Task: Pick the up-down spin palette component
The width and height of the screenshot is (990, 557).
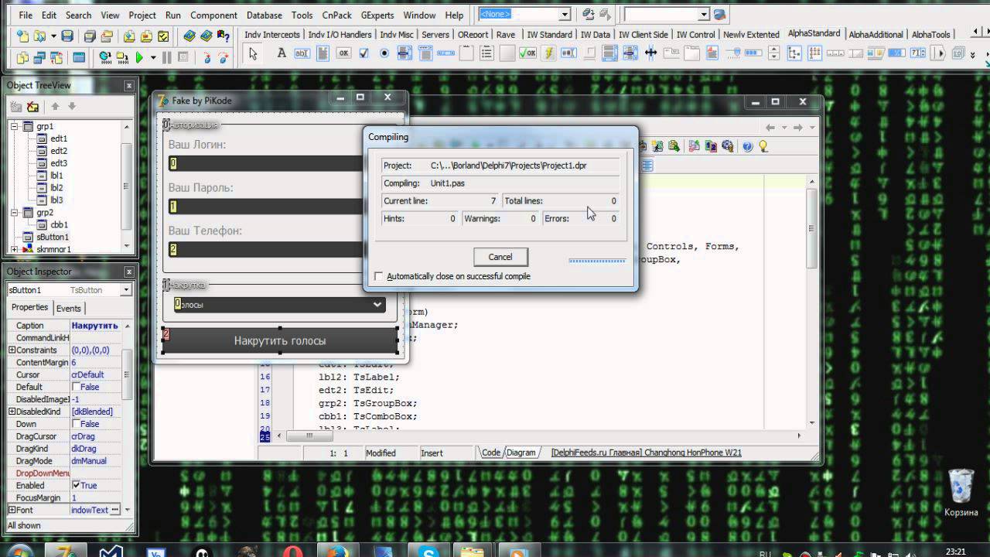Action: 774,53
